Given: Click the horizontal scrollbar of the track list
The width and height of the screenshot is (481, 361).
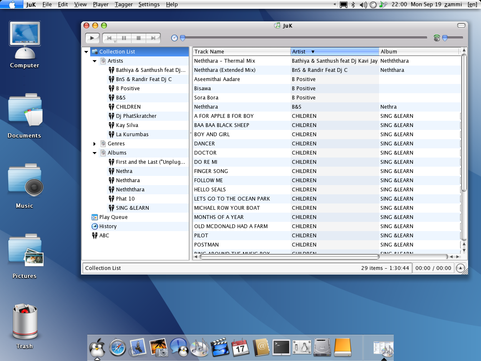Looking at the screenshot, I should coord(290,257).
